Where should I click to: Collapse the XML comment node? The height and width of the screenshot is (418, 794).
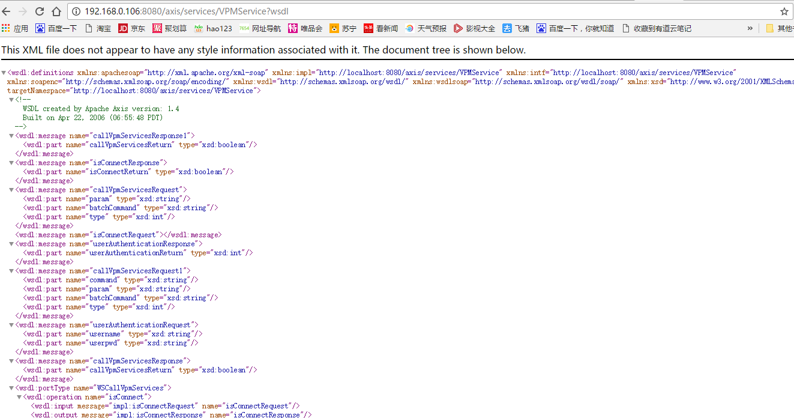coord(11,100)
